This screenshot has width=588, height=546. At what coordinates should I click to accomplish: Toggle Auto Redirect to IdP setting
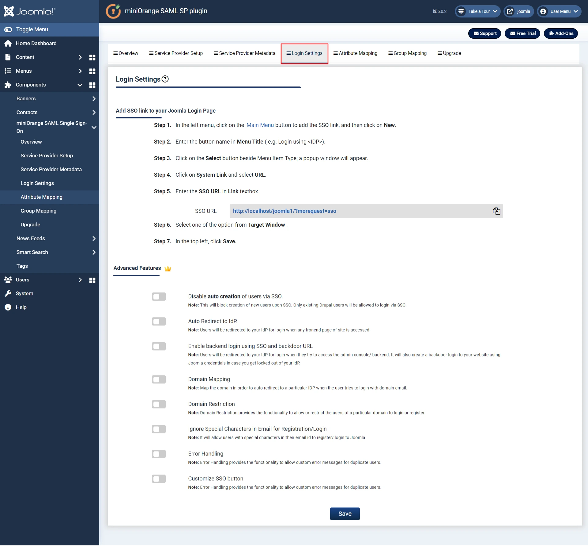point(159,321)
